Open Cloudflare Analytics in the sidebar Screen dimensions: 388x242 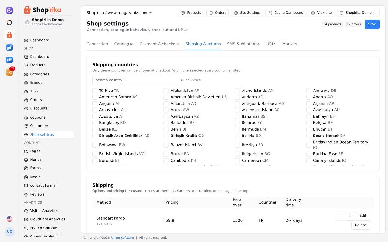[x=47, y=219]
